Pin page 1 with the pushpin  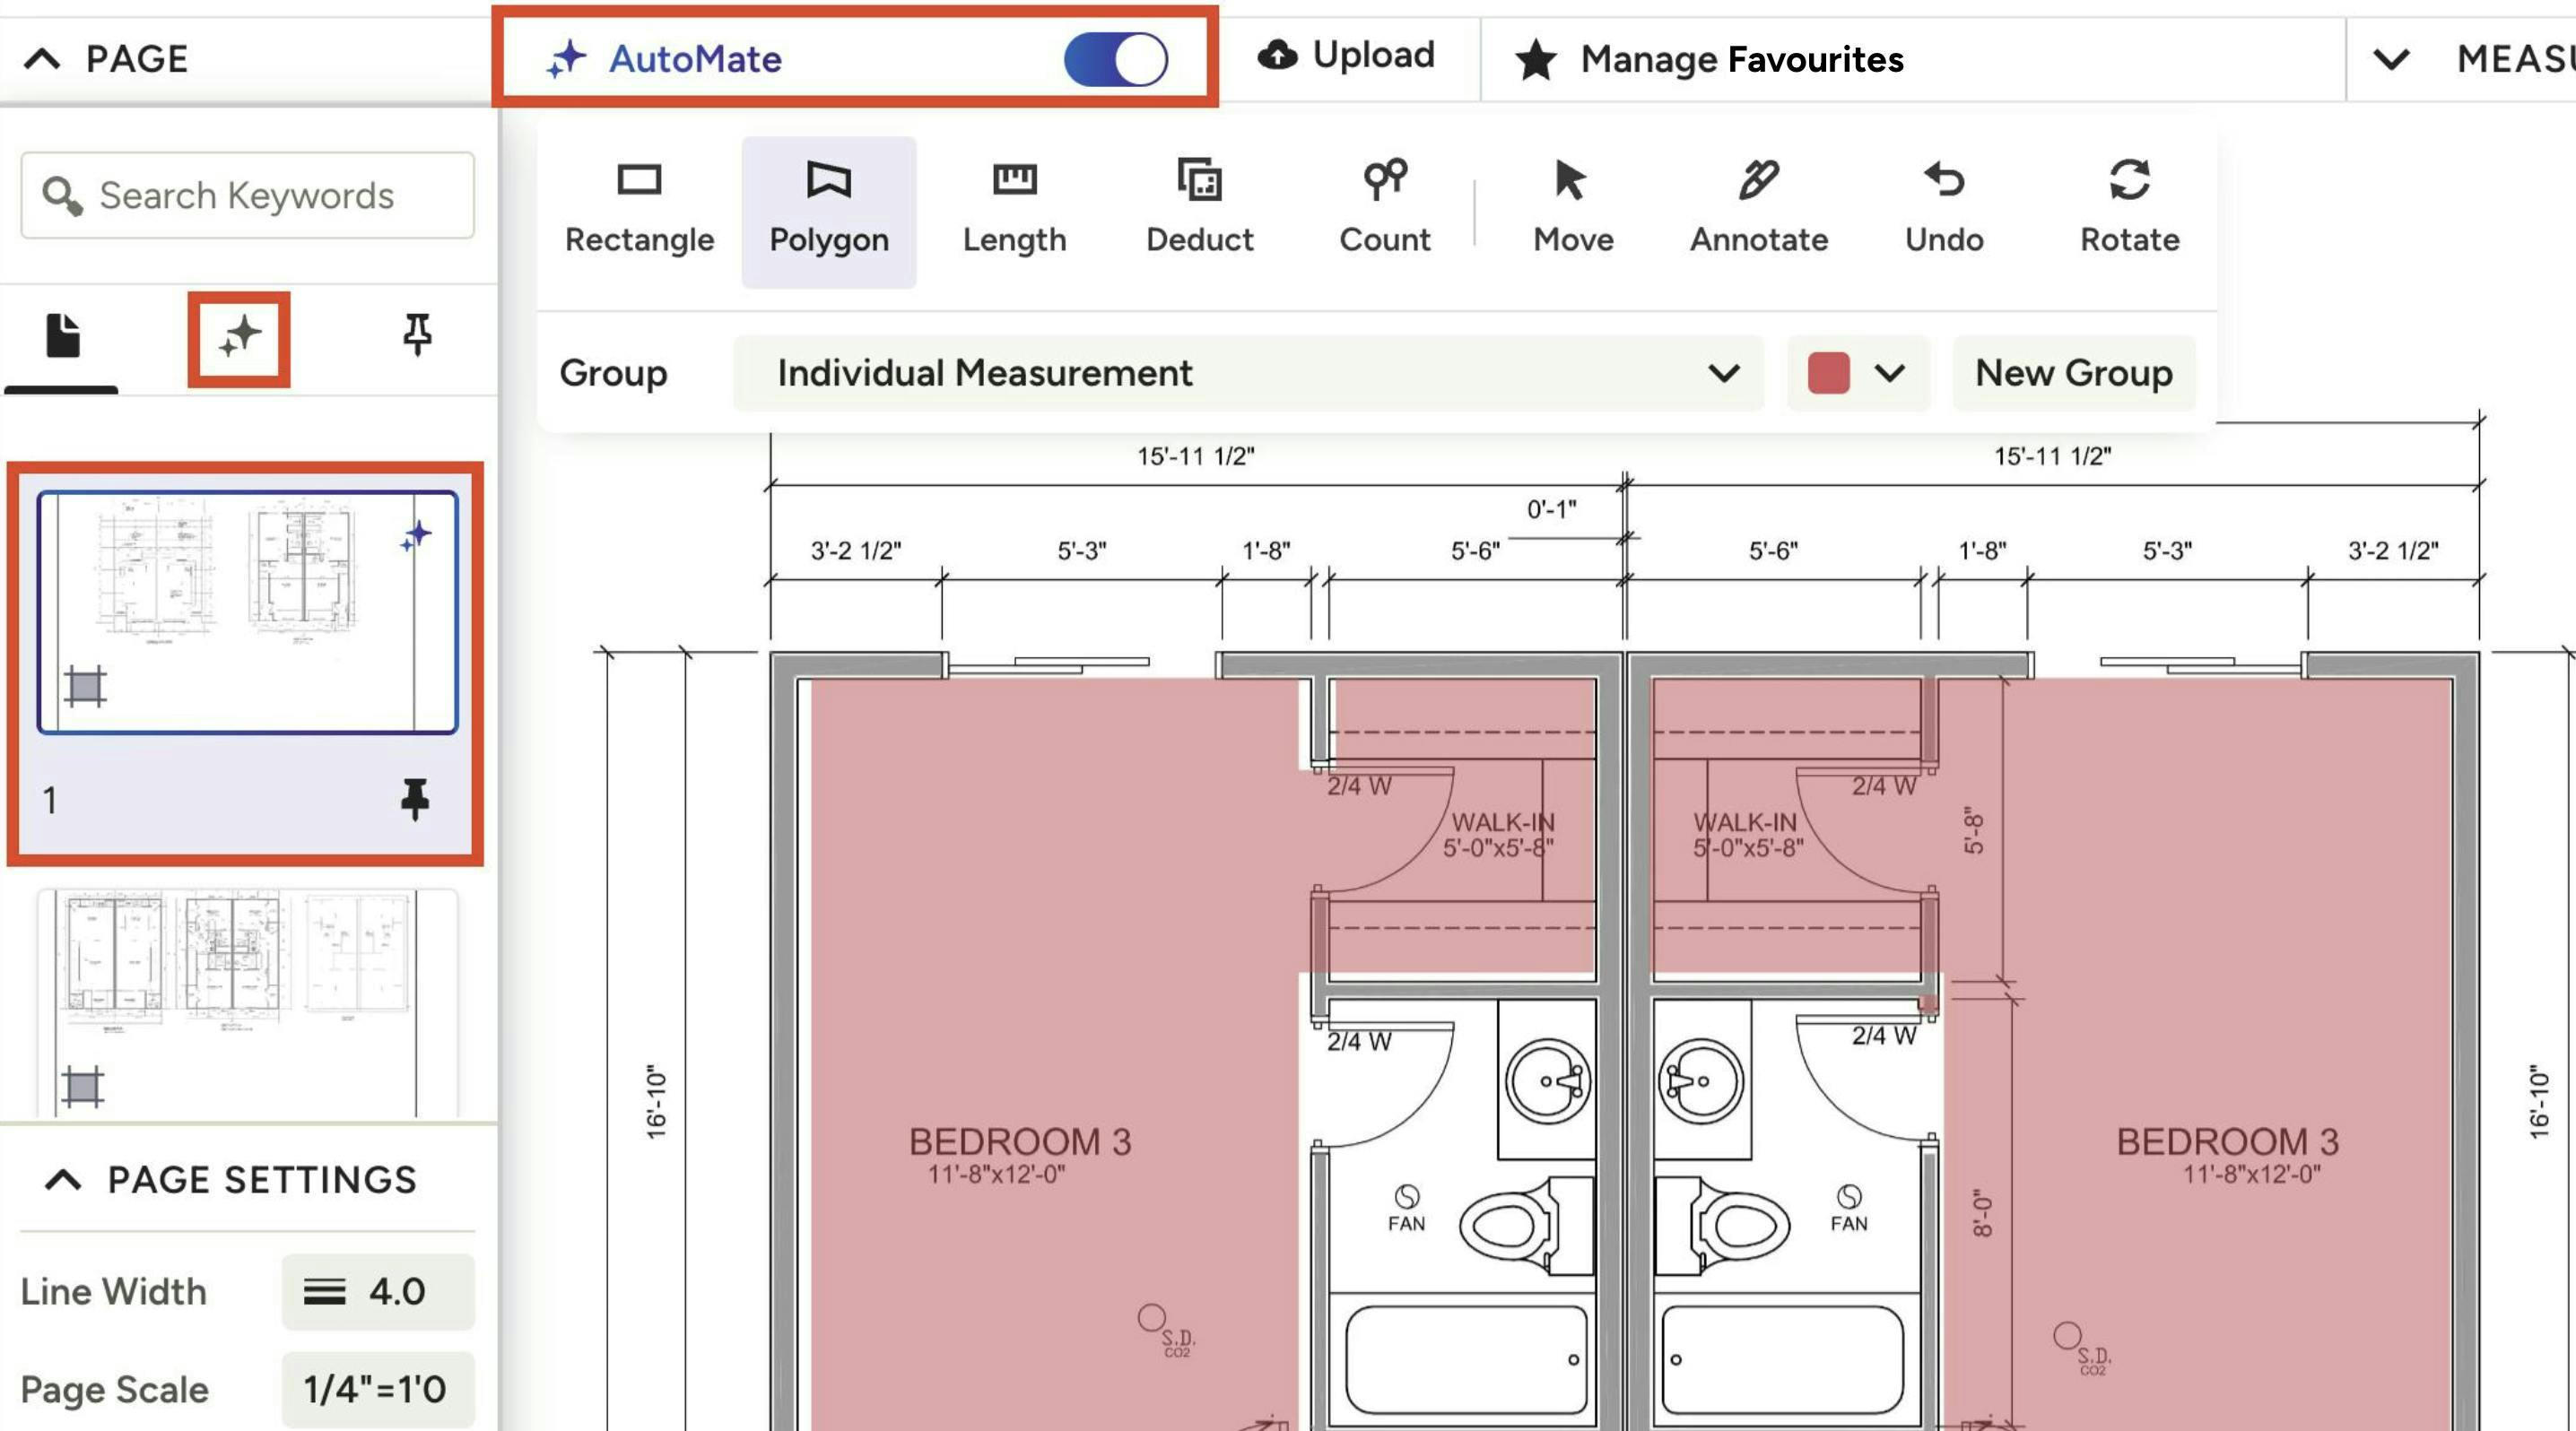point(415,800)
